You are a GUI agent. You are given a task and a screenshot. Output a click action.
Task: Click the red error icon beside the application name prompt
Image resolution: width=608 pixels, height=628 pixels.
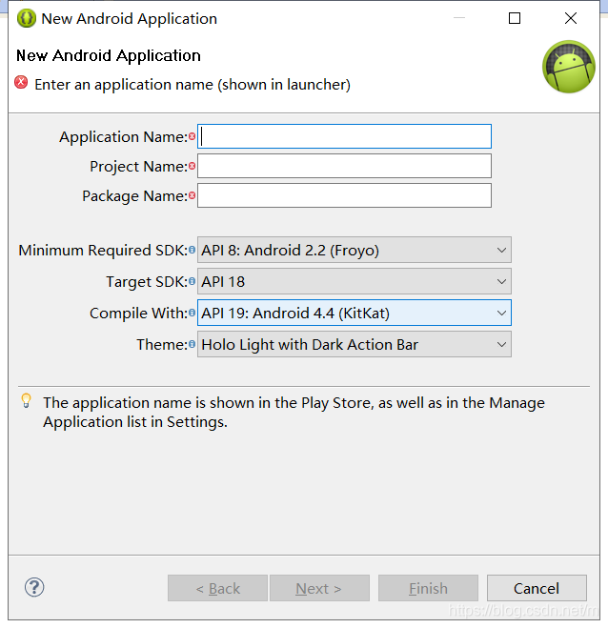coord(21,83)
